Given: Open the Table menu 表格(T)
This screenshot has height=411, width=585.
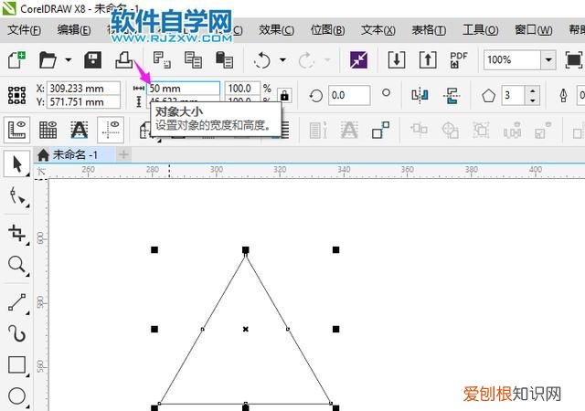Looking at the screenshot, I should click(429, 30).
